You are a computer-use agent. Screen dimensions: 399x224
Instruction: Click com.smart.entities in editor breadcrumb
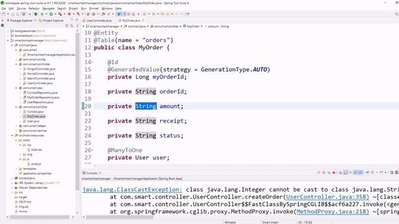[166, 26]
